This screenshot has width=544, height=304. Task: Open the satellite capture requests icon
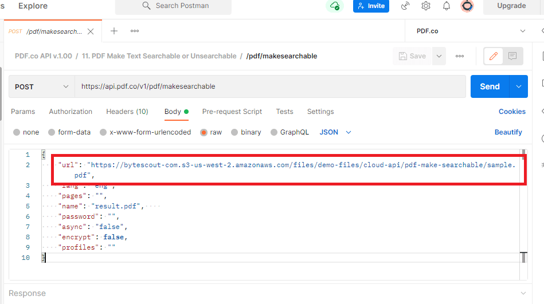(x=406, y=6)
